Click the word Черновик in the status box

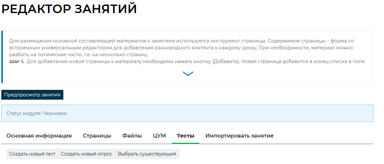(x=55, y=113)
